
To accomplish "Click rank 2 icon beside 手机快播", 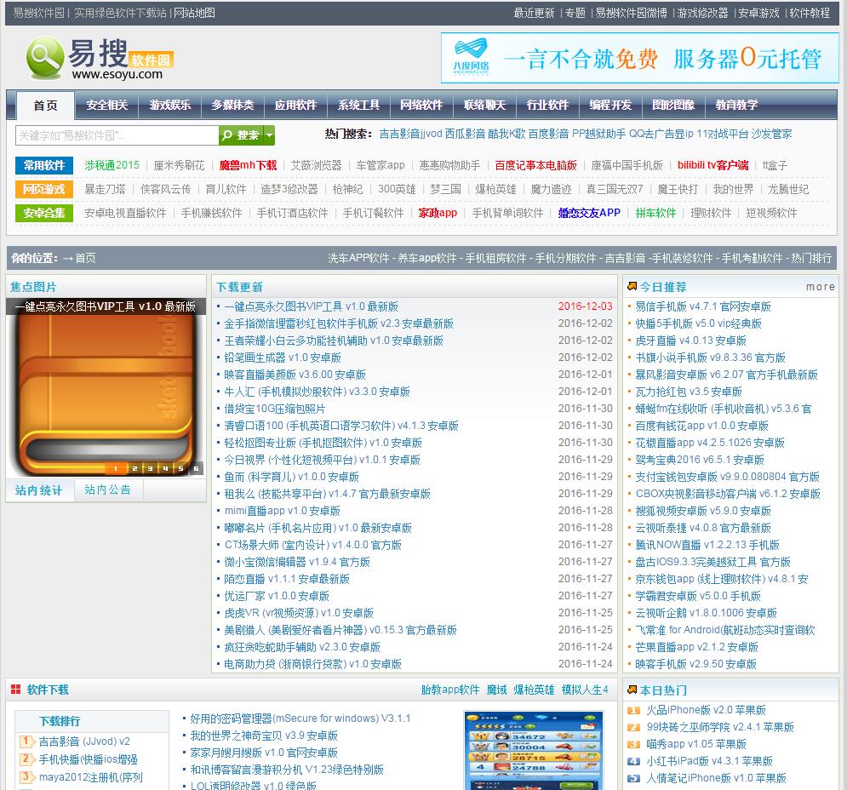I will (x=26, y=759).
